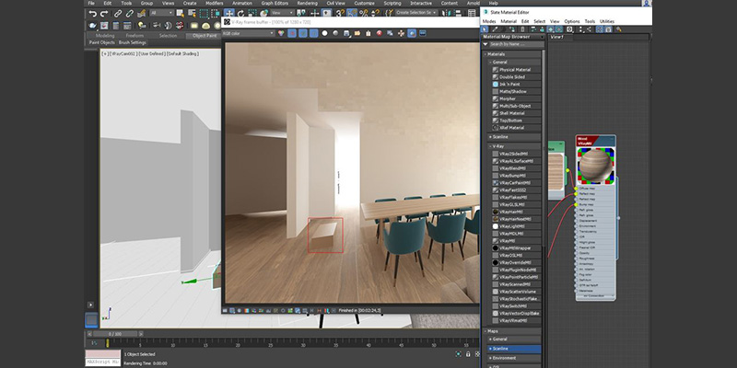
Task: Open Render Setup icon in second toolbar row
Action: coord(104,26)
